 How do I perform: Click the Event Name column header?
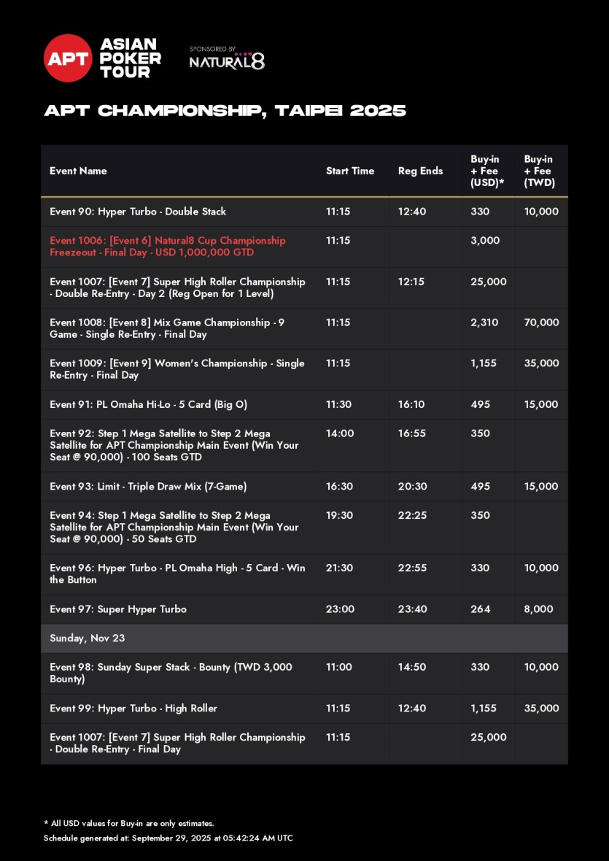click(78, 171)
